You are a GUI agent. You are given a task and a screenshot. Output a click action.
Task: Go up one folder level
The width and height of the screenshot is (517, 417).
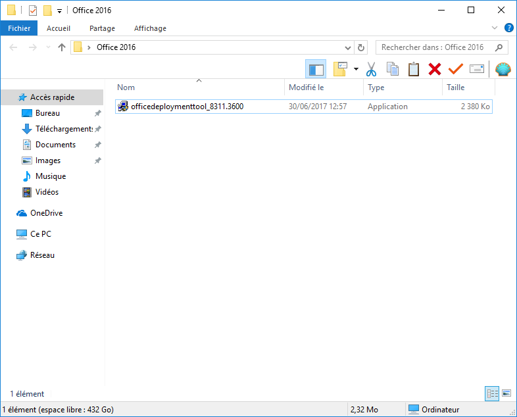[62, 47]
